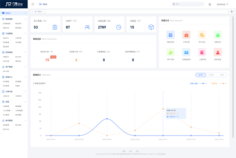
Task: Open 系统配置 in the sidebar
Action: [6, 106]
